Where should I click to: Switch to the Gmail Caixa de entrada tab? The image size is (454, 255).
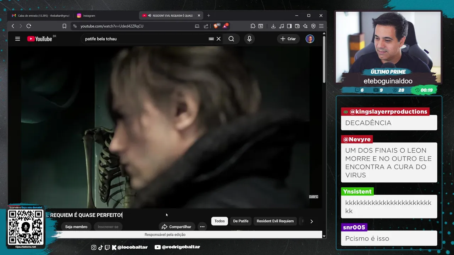(40, 16)
